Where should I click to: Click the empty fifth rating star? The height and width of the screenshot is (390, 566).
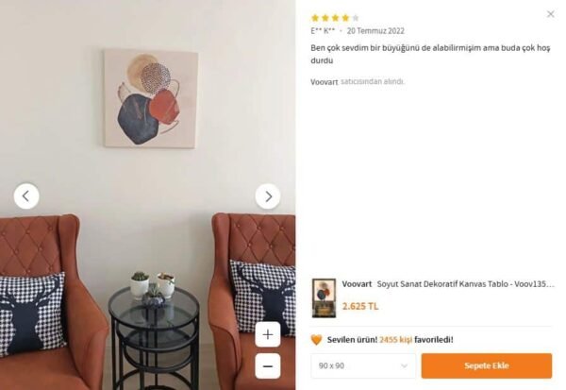[x=356, y=18]
